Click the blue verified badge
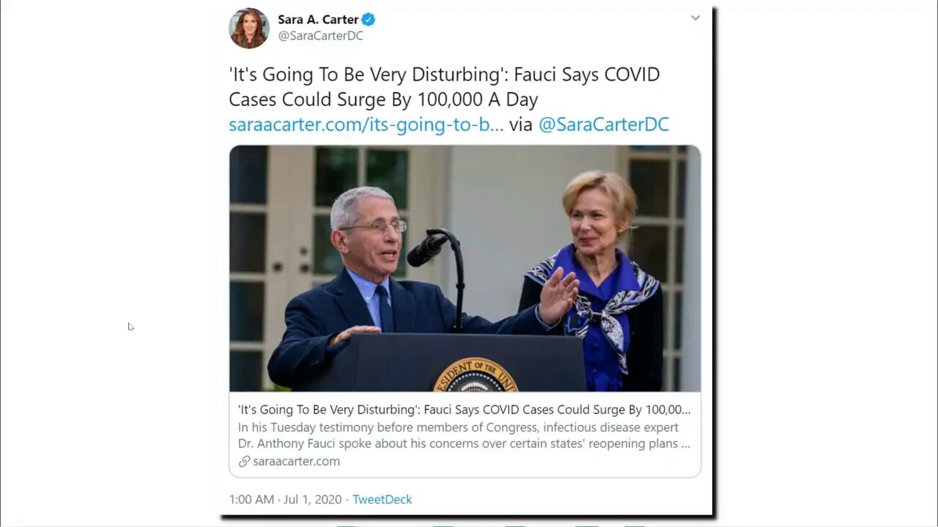Viewport: 938px width, 527px height. [369, 20]
